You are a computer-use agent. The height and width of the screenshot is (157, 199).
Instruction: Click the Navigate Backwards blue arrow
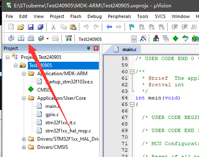point(109,27)
